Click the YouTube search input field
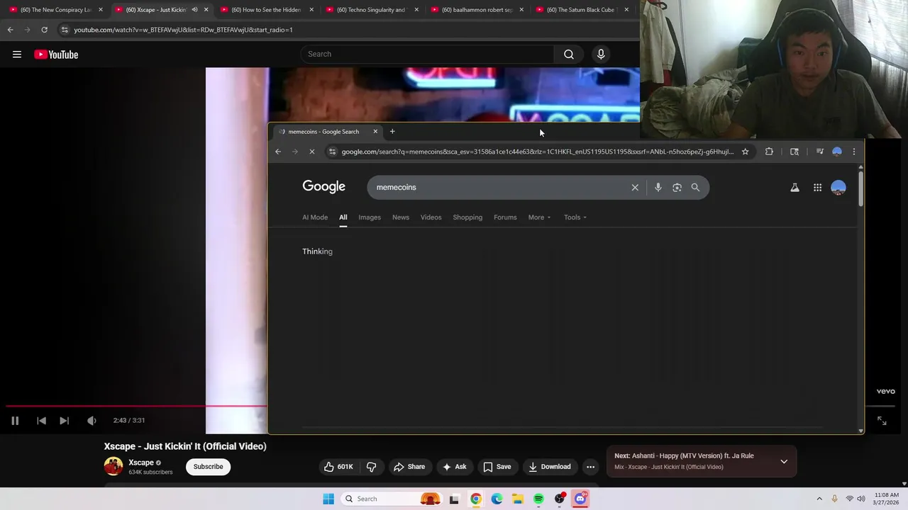Screen dimensions: 908x510 click(x=427, y=55)
